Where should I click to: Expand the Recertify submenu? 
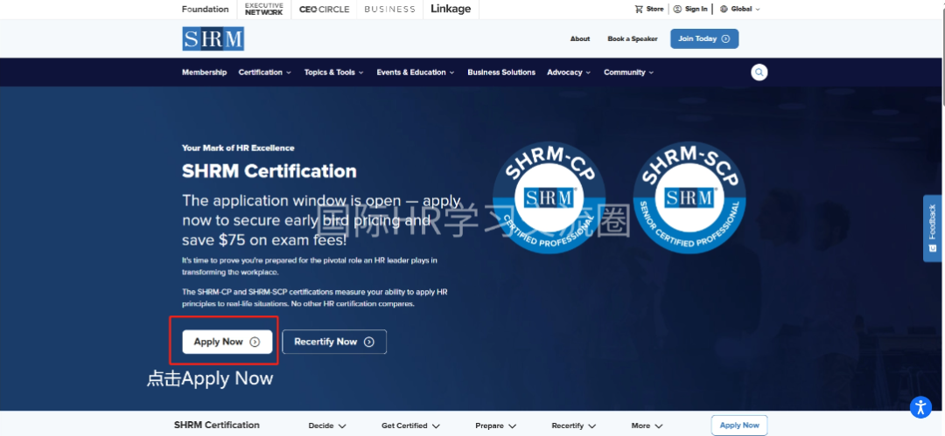(574, 426)
